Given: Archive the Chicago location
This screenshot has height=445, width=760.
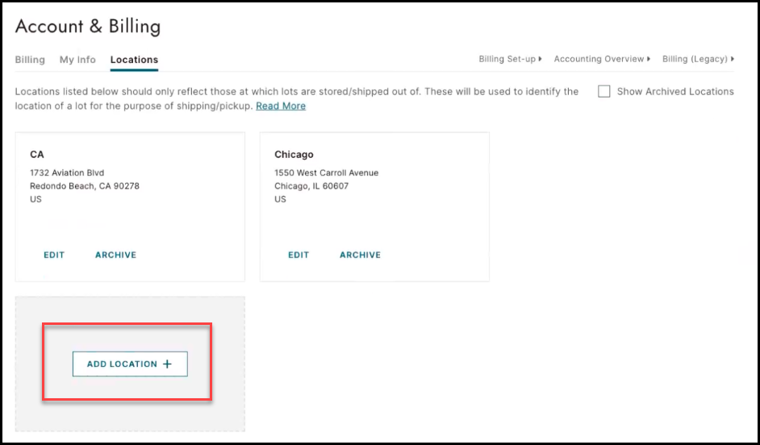Looking at the screenshot, I should point(360,256).
